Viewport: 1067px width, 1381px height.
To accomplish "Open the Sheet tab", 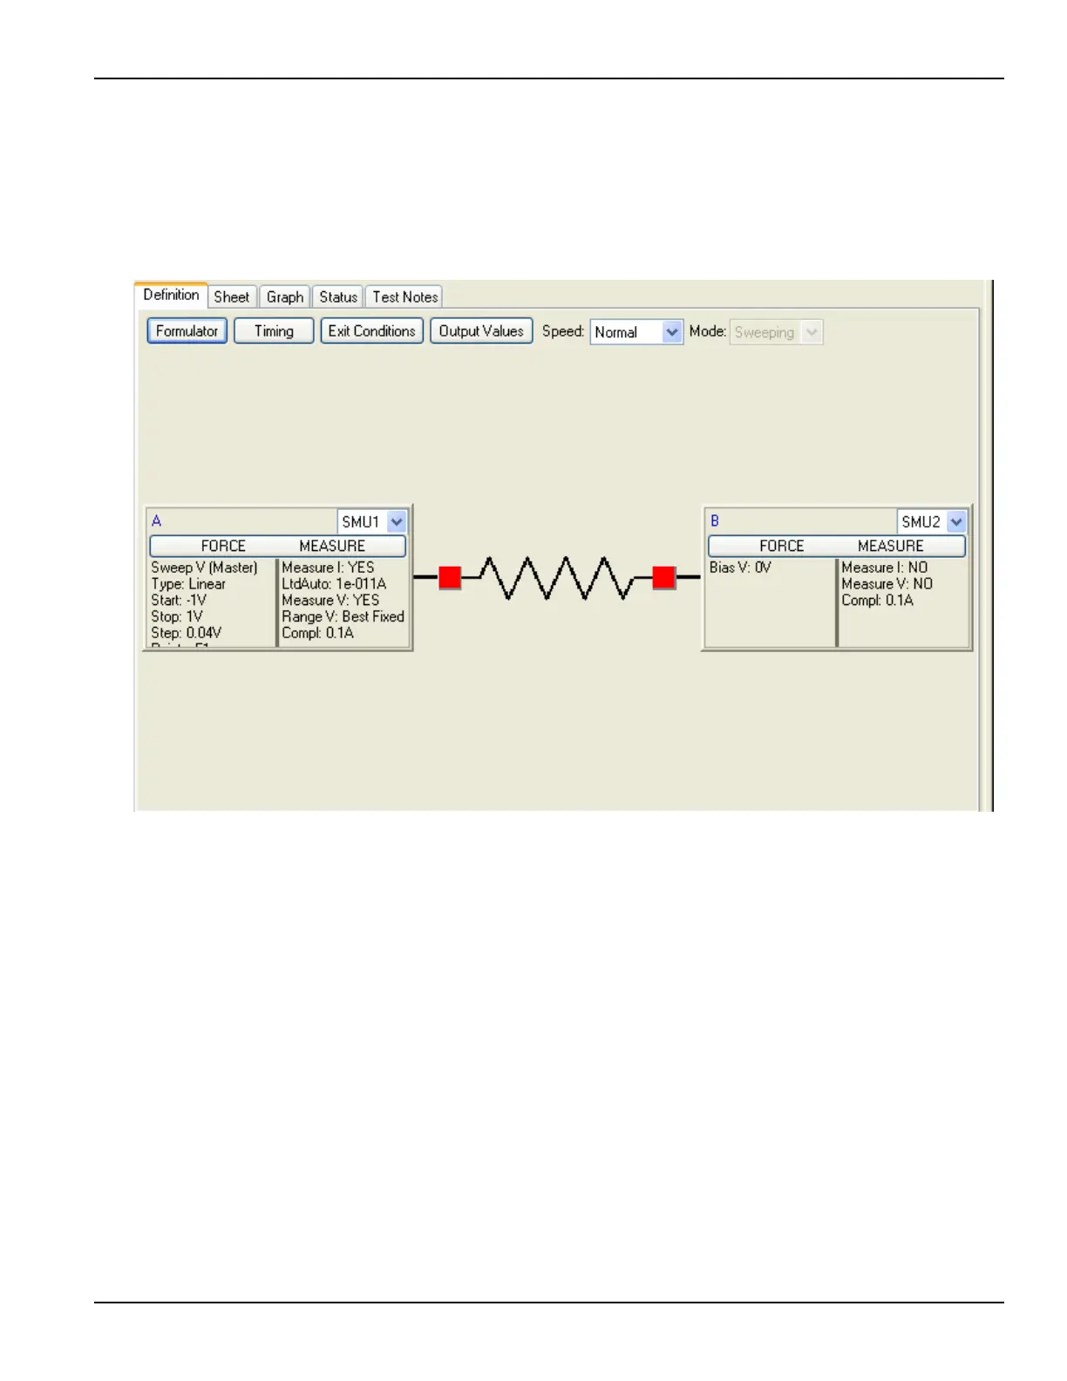I will click(232, 297).
